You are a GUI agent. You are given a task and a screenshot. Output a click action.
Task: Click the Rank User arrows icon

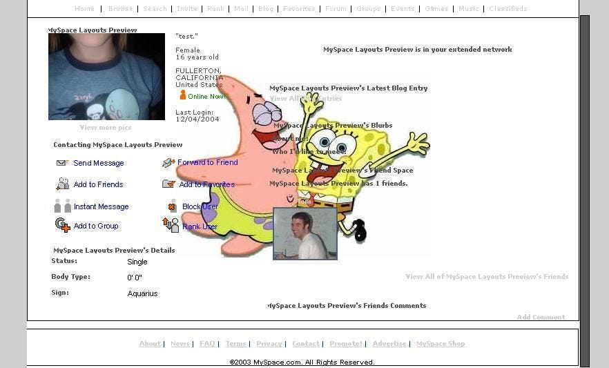click(171, 225)
